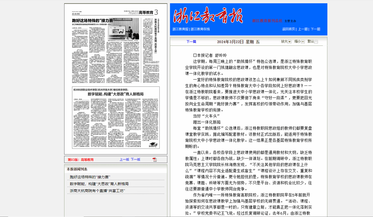The width and height of the screenshot is (373, 217).
Task: Open the PDF version via the red PDF icon
Action: pyautogui.click(x=155, y=159)
